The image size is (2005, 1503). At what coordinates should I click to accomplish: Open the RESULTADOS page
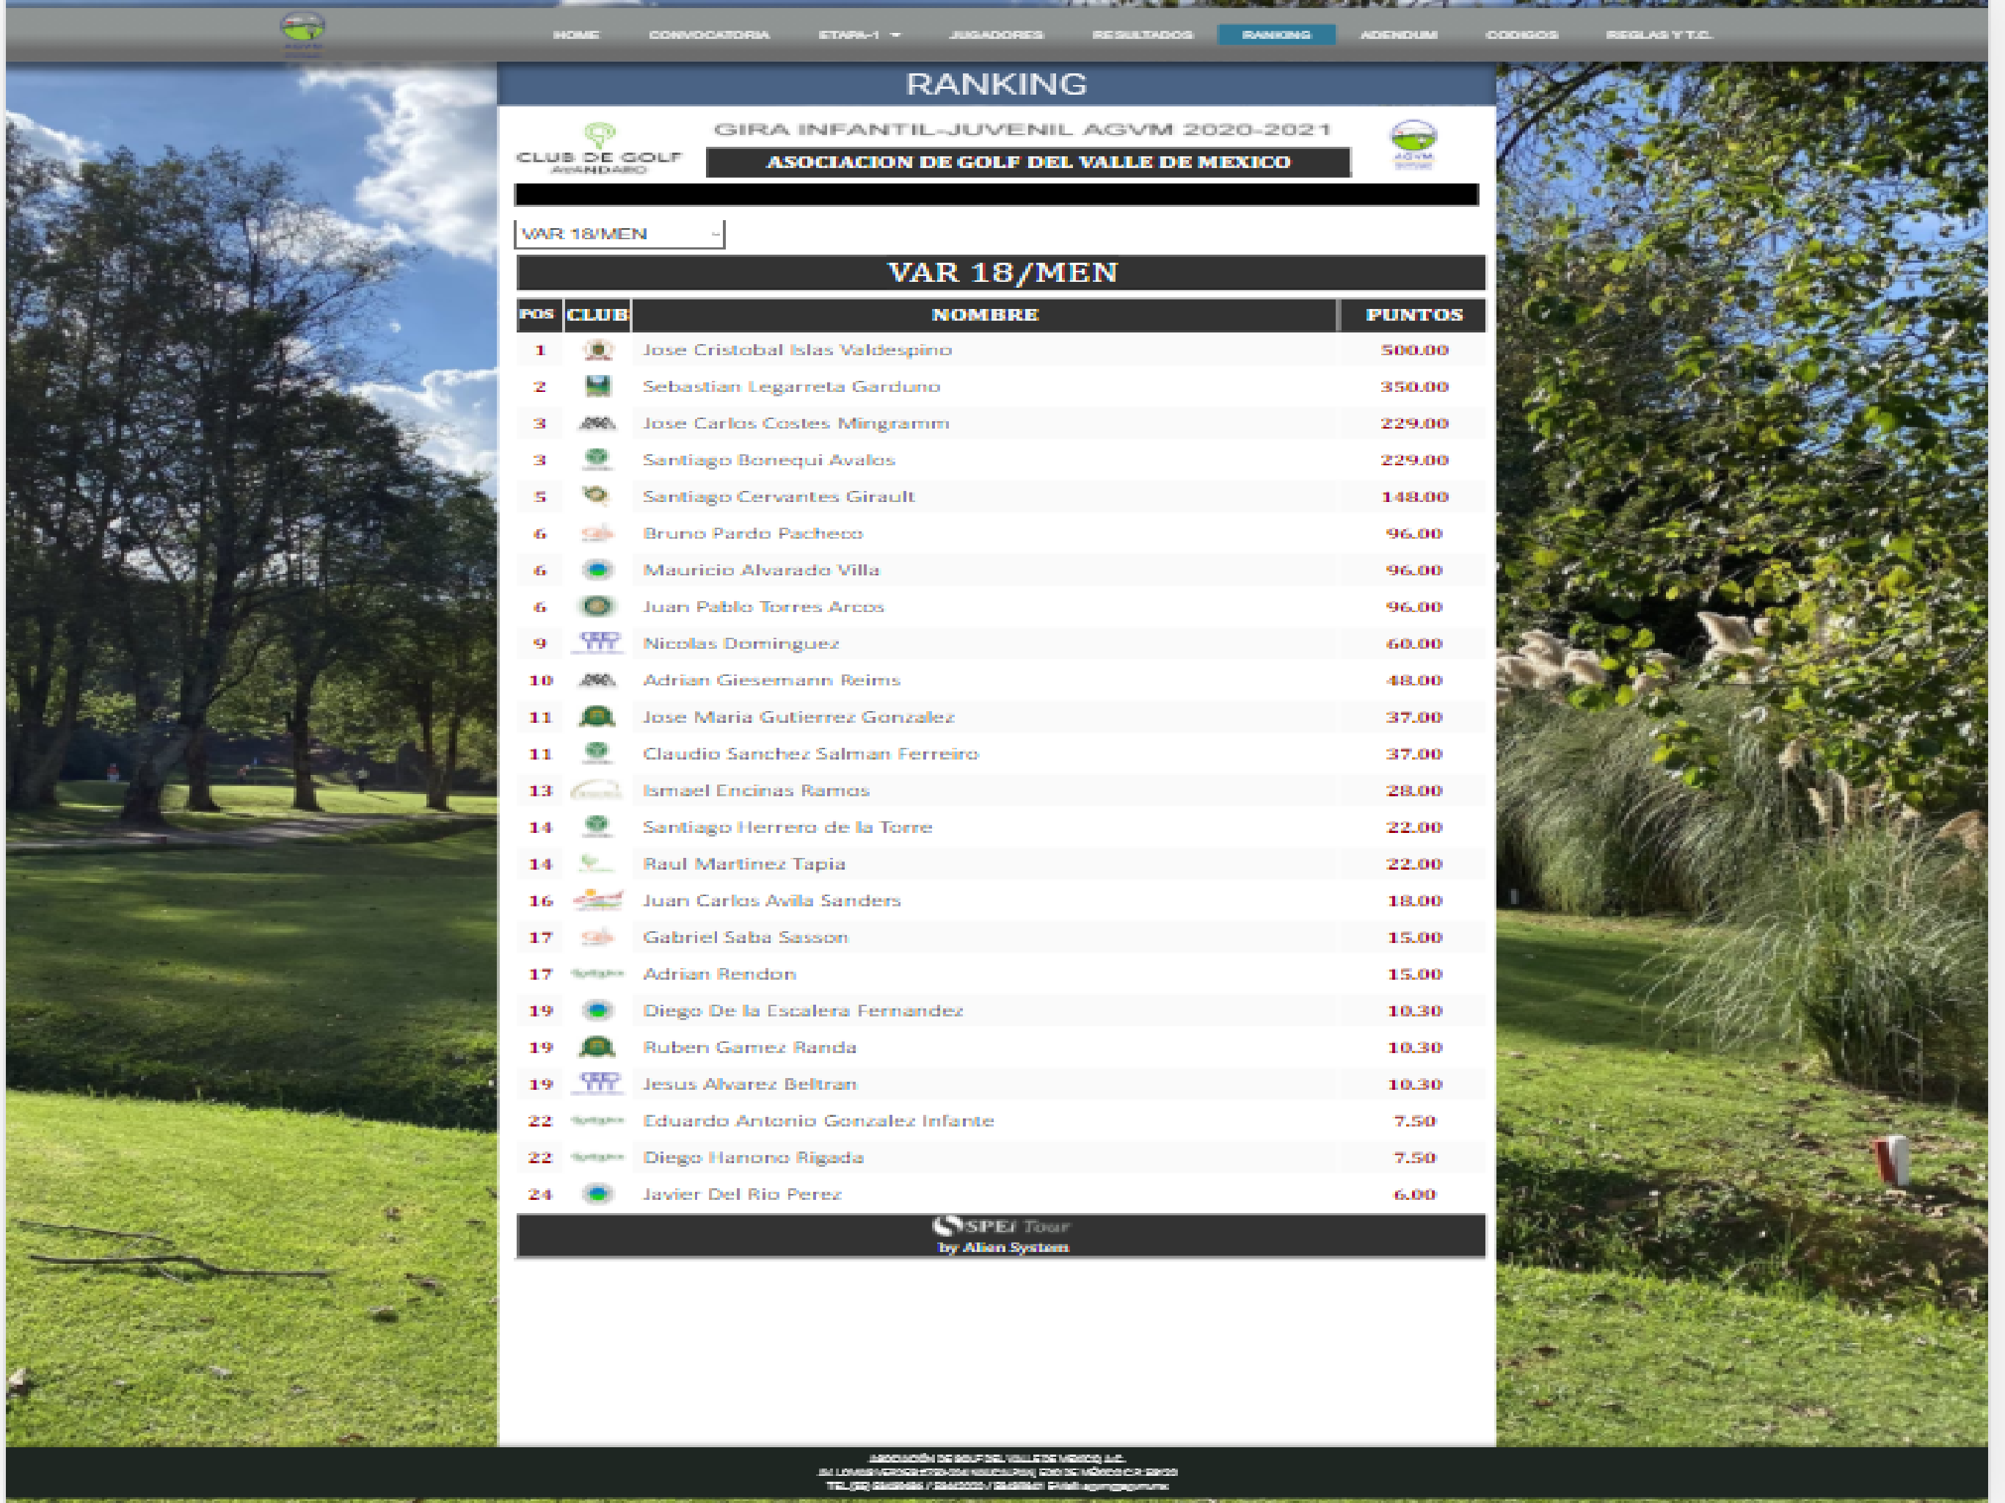click(x=1142, y=34)
